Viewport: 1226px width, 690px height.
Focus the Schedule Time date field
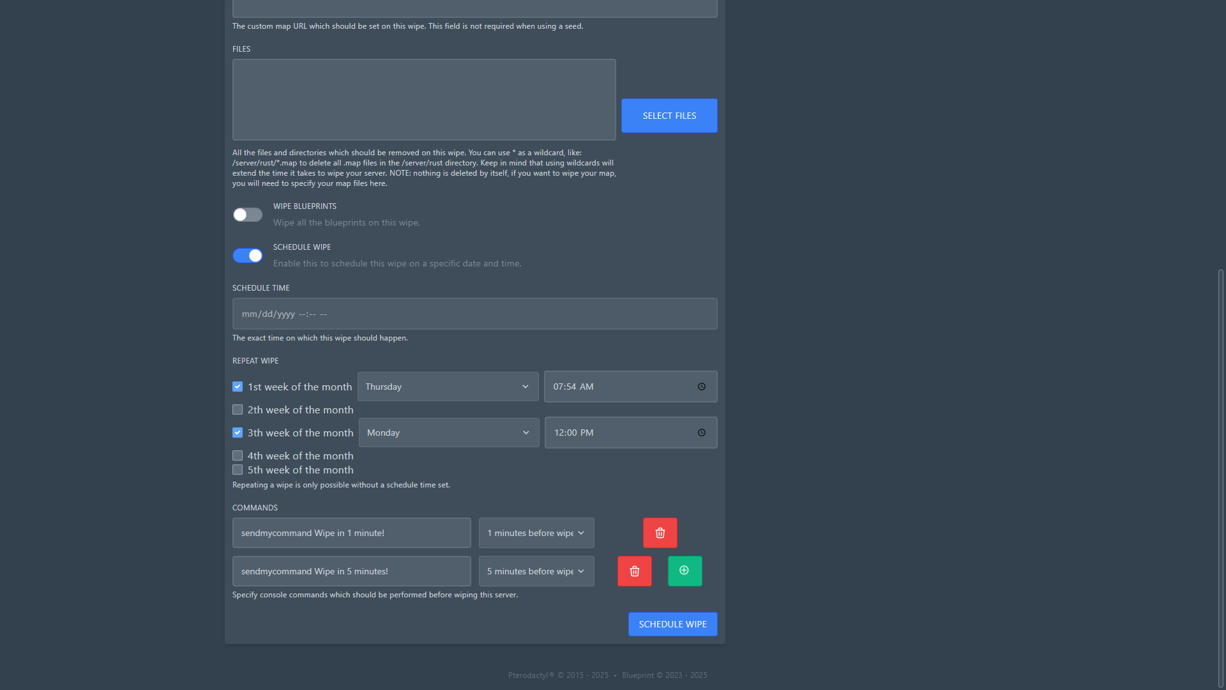[x=474, y=314]
